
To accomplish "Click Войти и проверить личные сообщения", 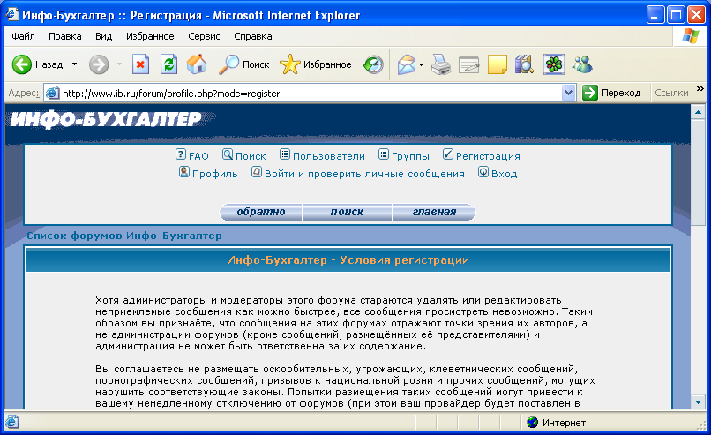I will (x=364, y=174).
